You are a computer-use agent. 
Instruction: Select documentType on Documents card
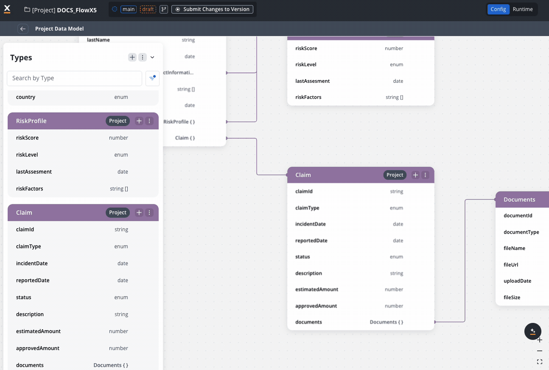pyautogui.click(x=522, y=232)
